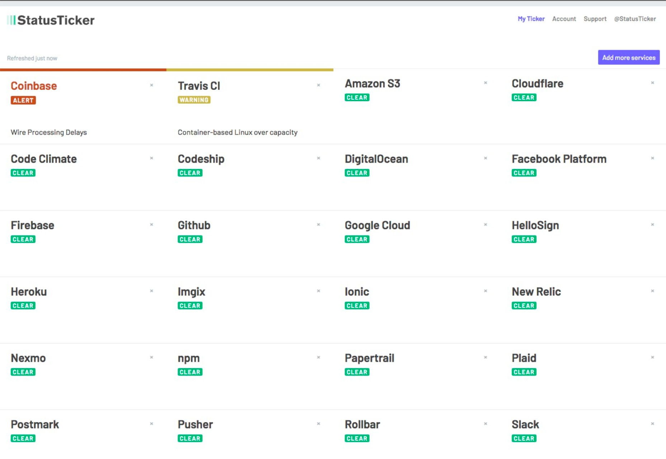Remove the Slack service card

tap(652, 423)
